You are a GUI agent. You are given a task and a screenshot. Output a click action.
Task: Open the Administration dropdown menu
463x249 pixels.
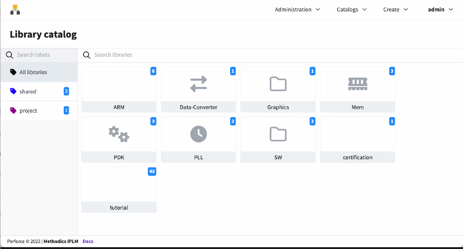297,10
